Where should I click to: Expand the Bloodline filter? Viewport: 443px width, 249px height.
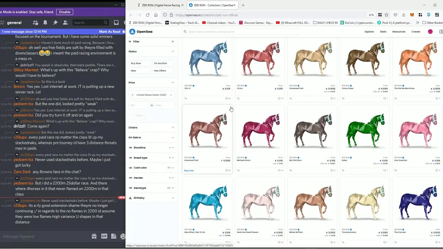(151, 148)
